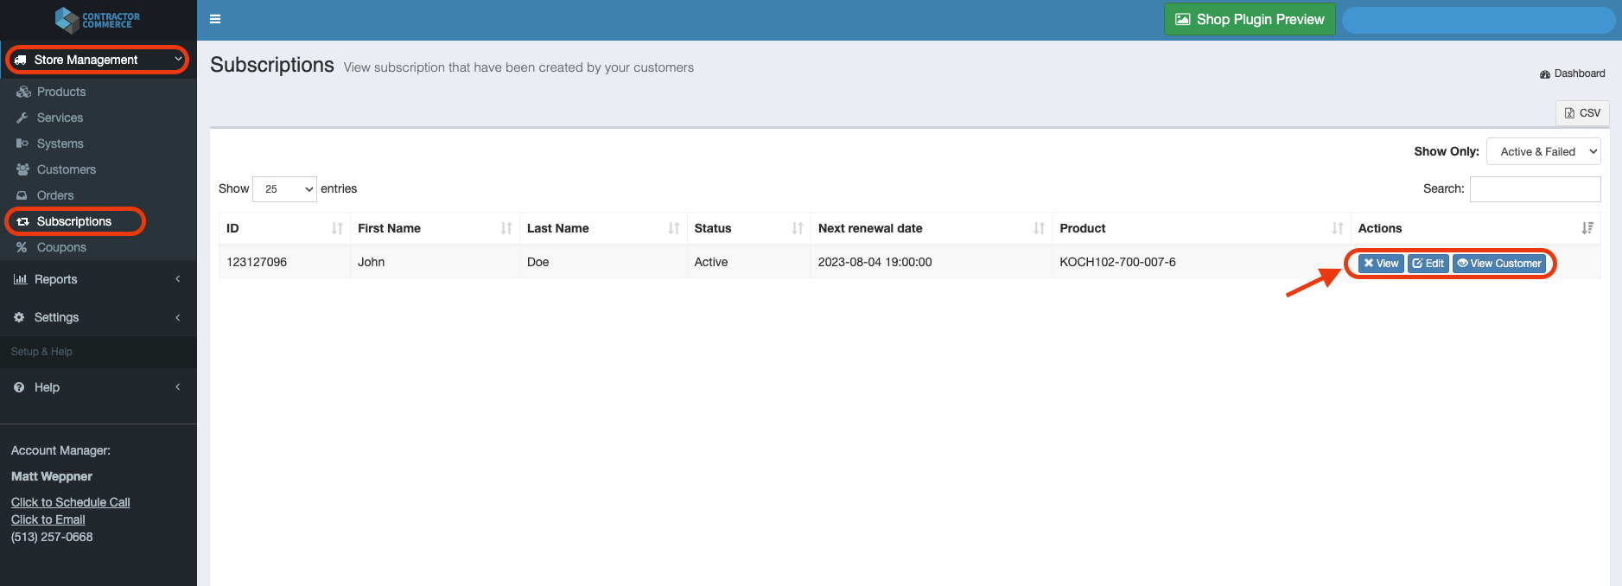The width and height of the screenshot is (1622, 586).
Task: Click the Matt Weppner name text
Action: [52, 476]
